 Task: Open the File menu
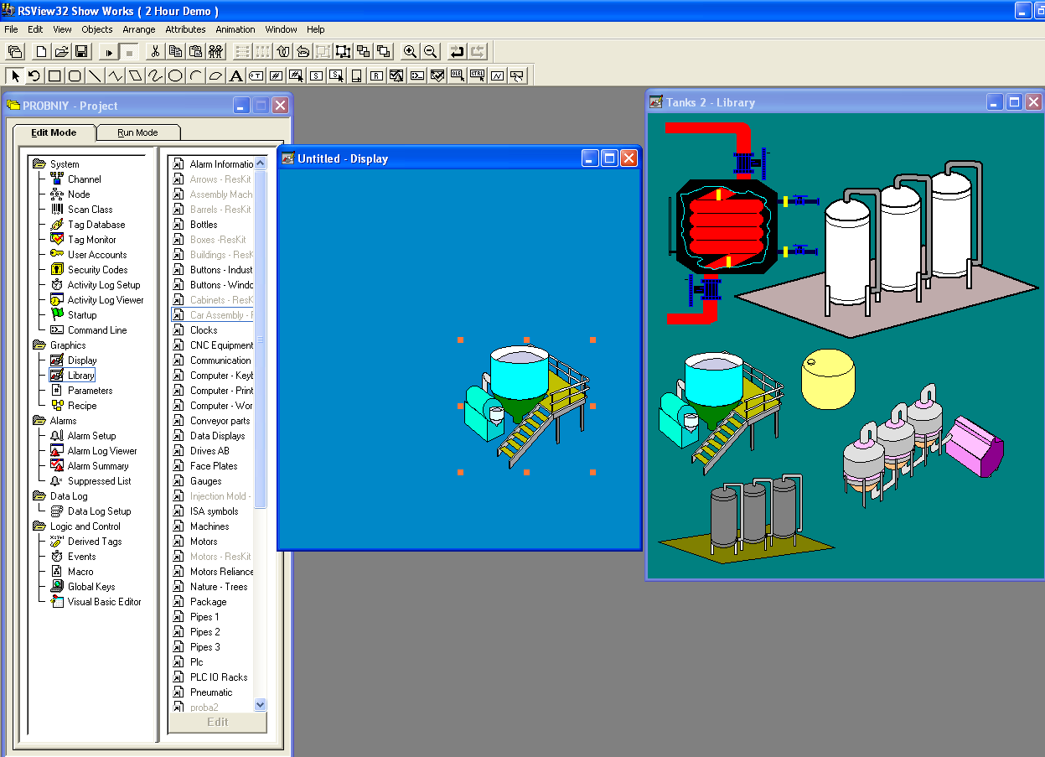coord(11,29)
